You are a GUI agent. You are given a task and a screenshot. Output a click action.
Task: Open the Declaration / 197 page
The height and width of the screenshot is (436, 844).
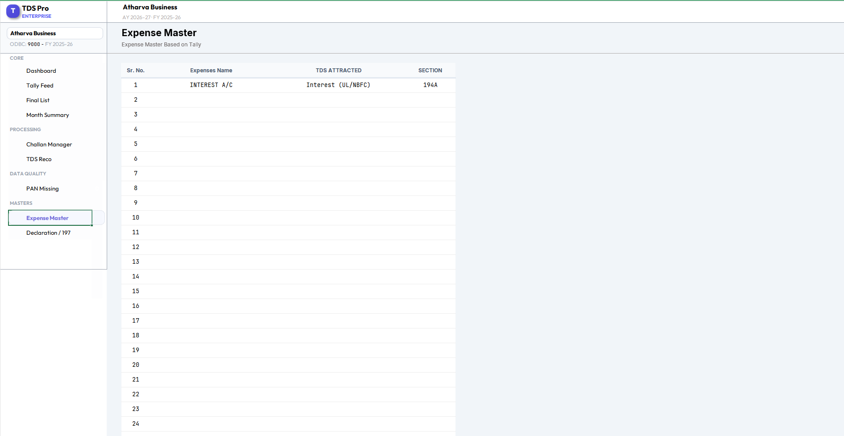(48, 233)
